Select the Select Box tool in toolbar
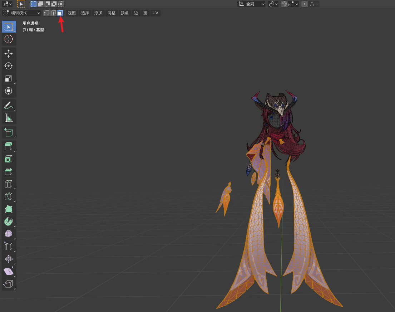 [9, 27]
